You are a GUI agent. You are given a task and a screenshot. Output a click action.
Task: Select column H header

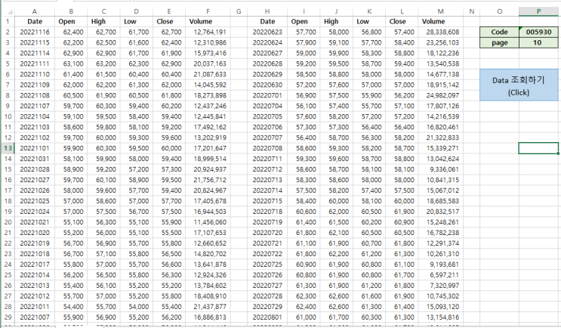267,11
